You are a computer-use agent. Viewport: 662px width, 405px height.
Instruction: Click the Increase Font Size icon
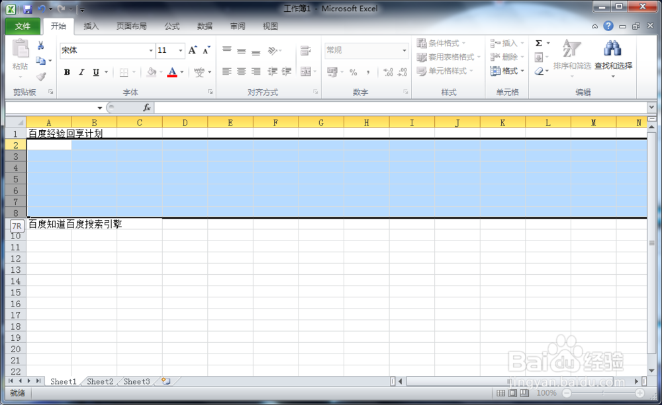[x=193, y=50]
